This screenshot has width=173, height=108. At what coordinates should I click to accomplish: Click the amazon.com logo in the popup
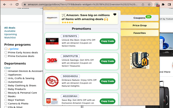pos(52,18)
